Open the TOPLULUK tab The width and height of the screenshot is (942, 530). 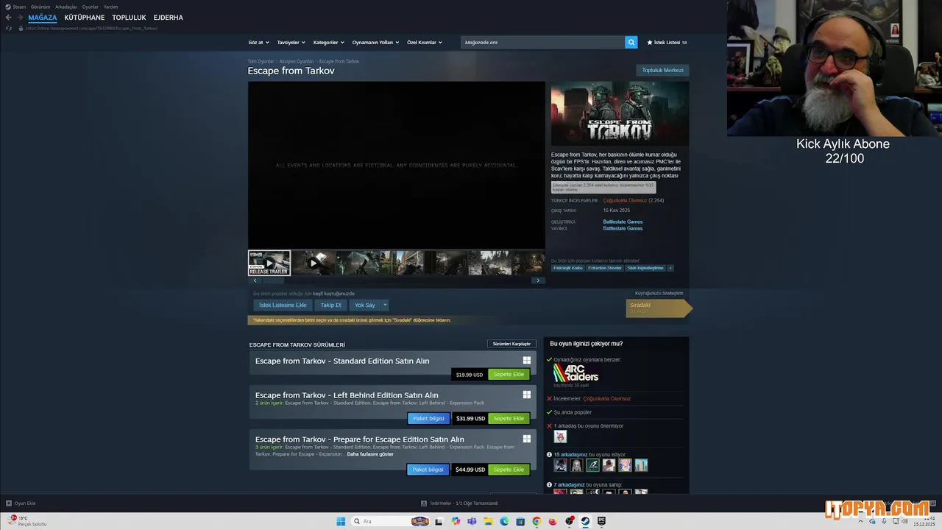click(x=130, y=17)
